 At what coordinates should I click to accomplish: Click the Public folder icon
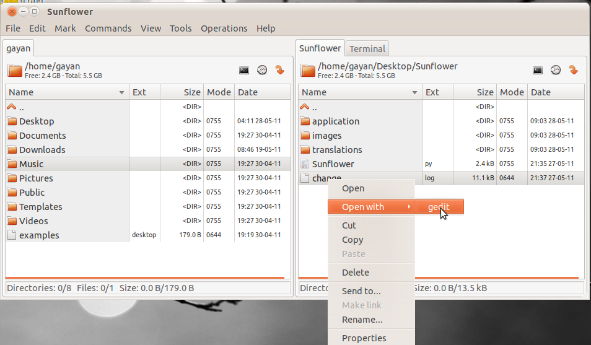pyautogui.click(x=12, y=192)
